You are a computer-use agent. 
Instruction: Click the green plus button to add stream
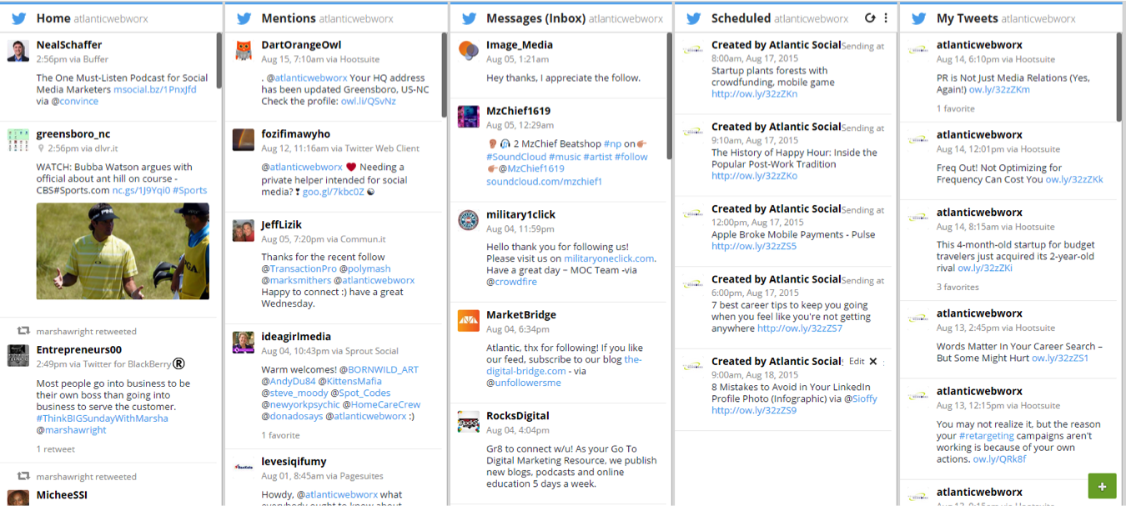[x=1102, y=486]
